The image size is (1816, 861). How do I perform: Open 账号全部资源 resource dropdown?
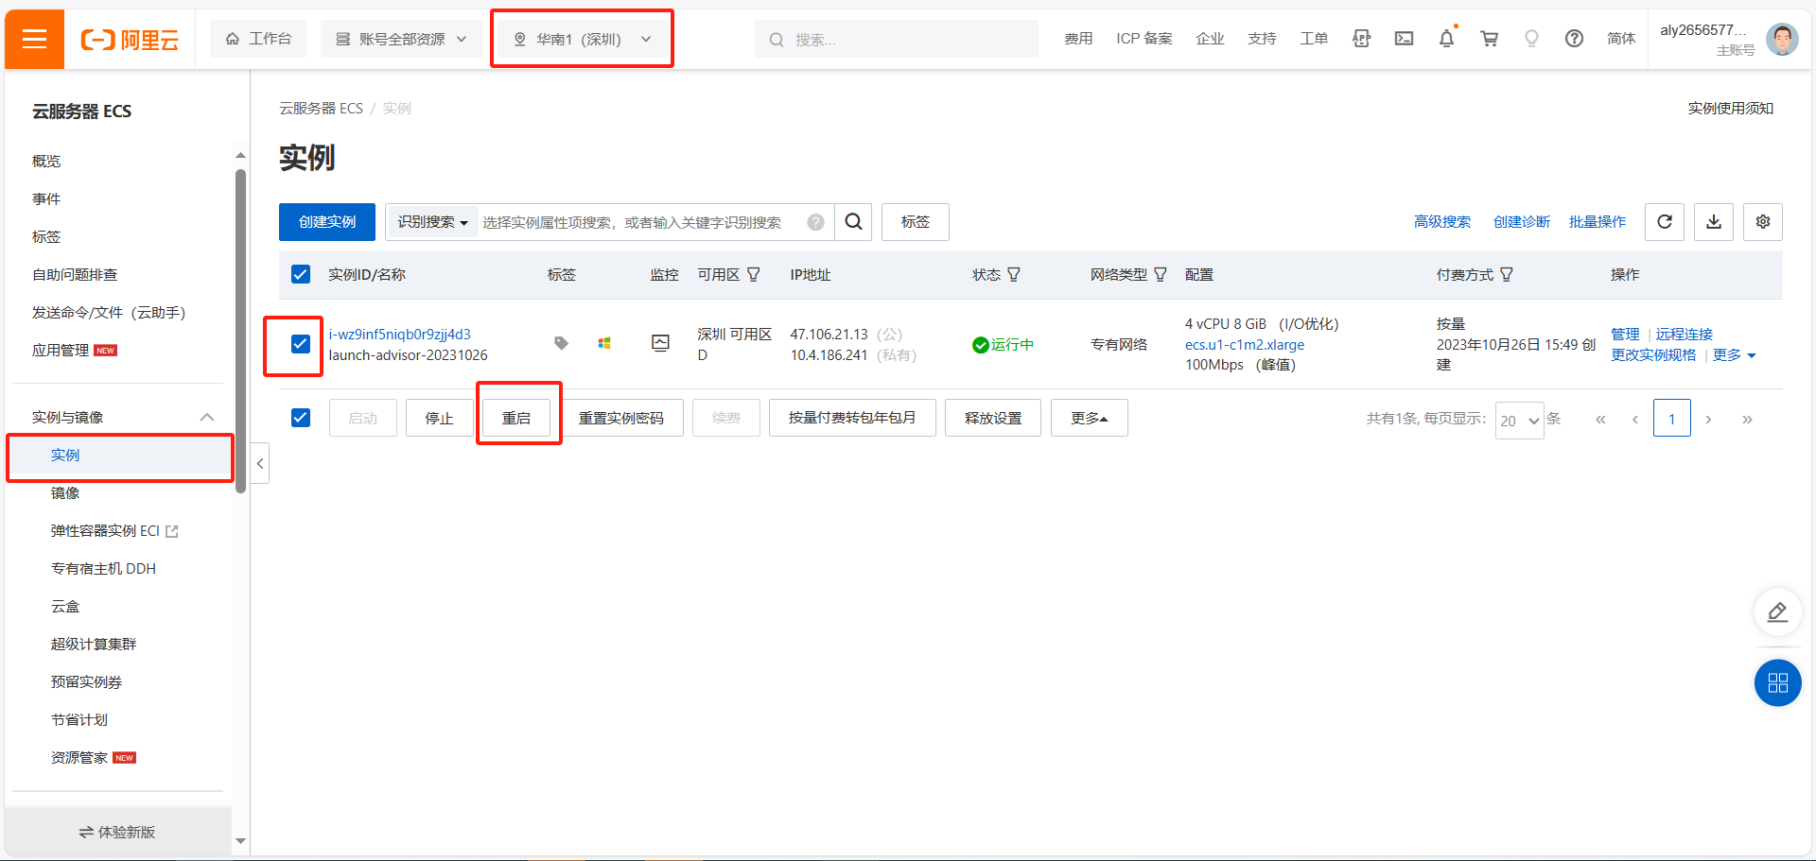pos(402,39)
